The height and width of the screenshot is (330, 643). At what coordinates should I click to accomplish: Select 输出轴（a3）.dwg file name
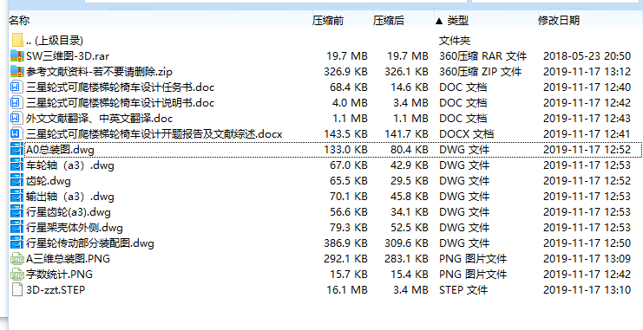click(x=70, y=197)
